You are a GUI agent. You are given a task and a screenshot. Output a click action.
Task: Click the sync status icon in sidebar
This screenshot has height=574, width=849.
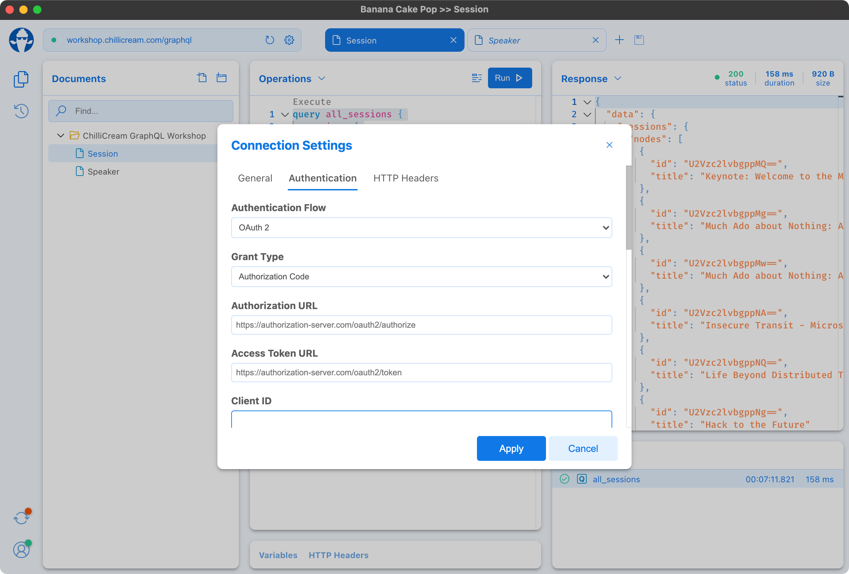coord(21,518)
